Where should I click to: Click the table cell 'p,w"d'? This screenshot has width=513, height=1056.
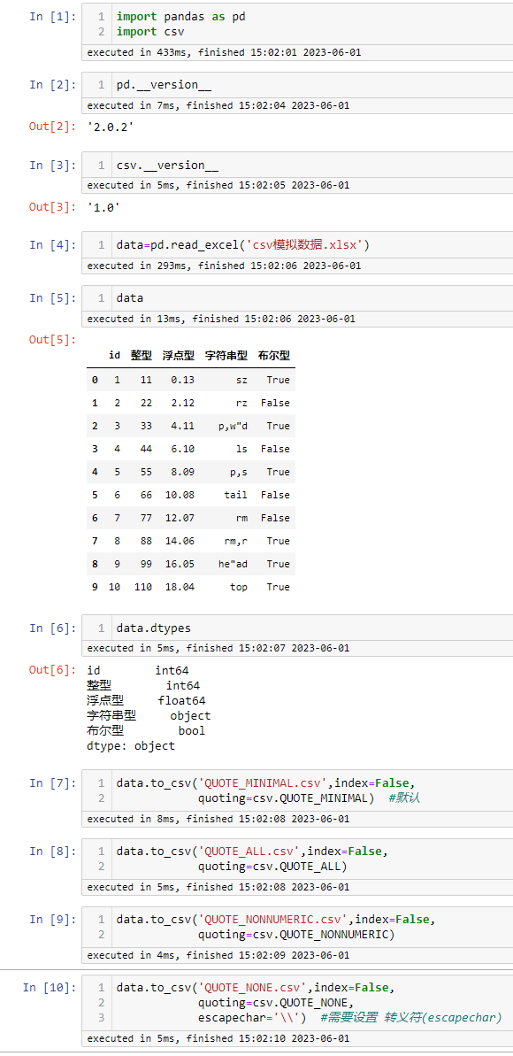(233, 426)
